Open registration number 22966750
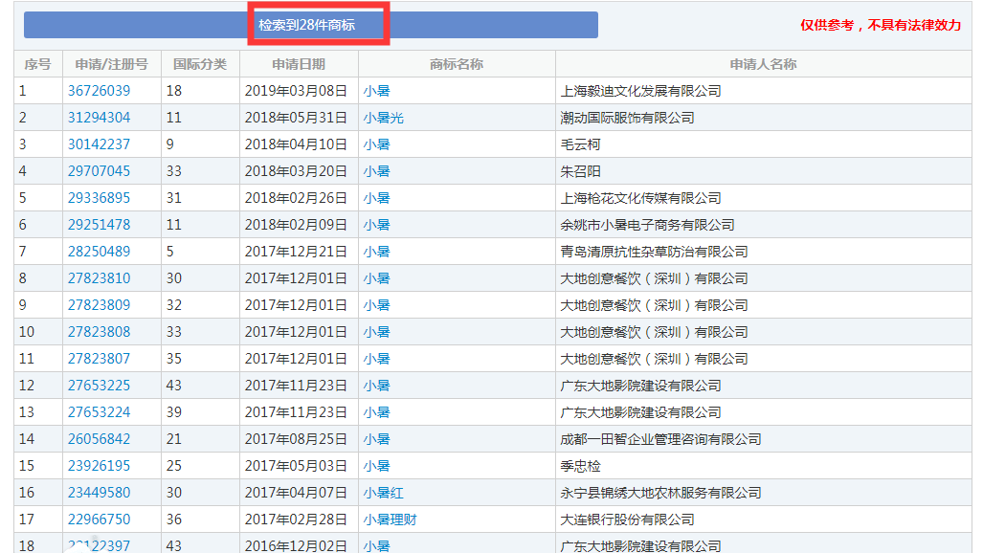This screenshot has height=553, width=983. [99, 520]
